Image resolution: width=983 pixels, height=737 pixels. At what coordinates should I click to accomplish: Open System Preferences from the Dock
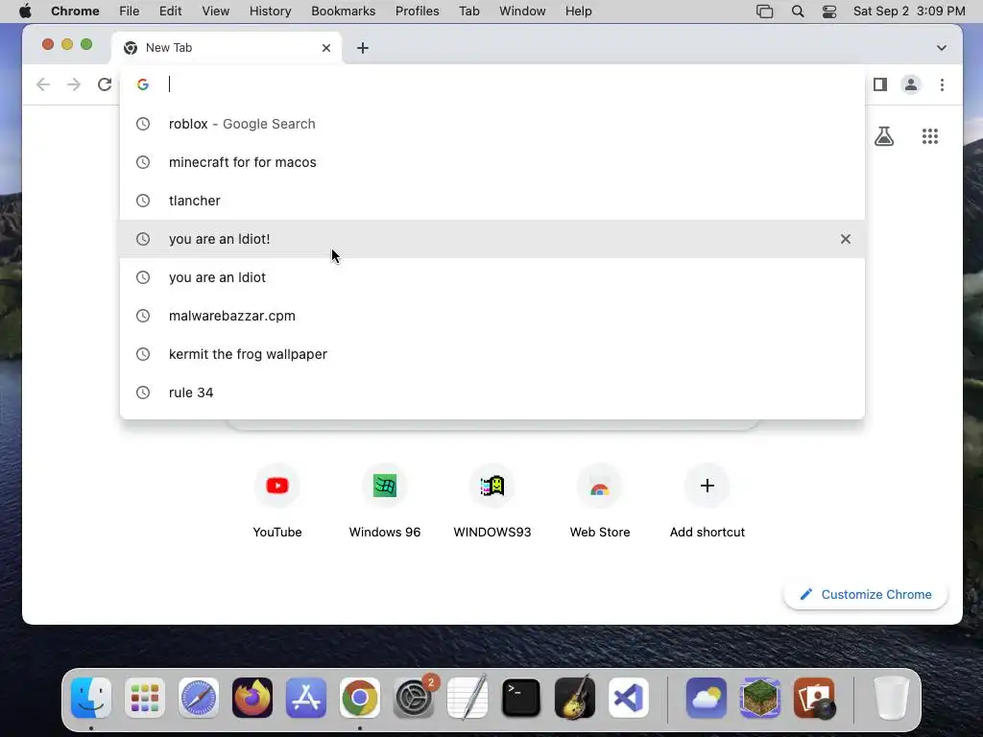[x=414, y=698]
